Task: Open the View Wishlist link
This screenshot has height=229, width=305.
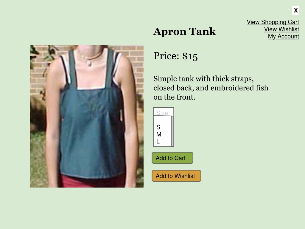Action: [281, 29]
